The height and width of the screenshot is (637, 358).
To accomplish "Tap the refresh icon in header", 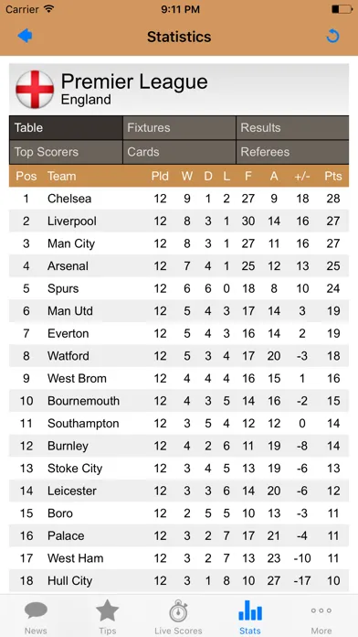I will click(x=332, y=37).
